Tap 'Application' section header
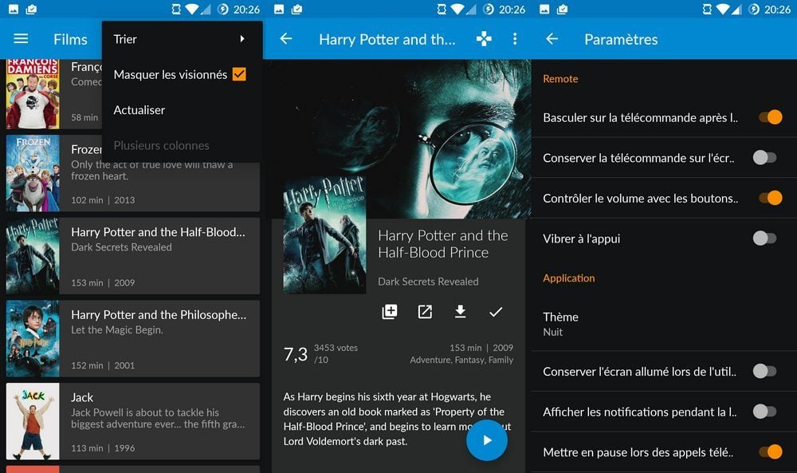 569,278
